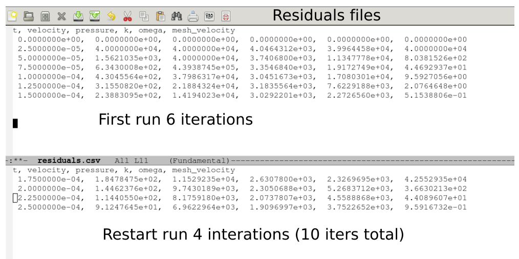Click the New File toolbar icon
519x259 pixels.
12,16
